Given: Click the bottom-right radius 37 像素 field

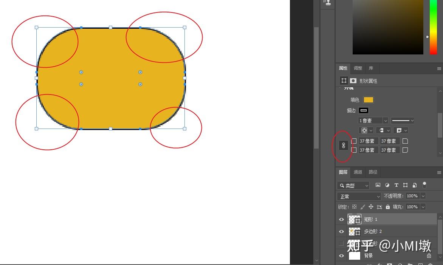Looking at the screenshot, I should click(390, 150).
